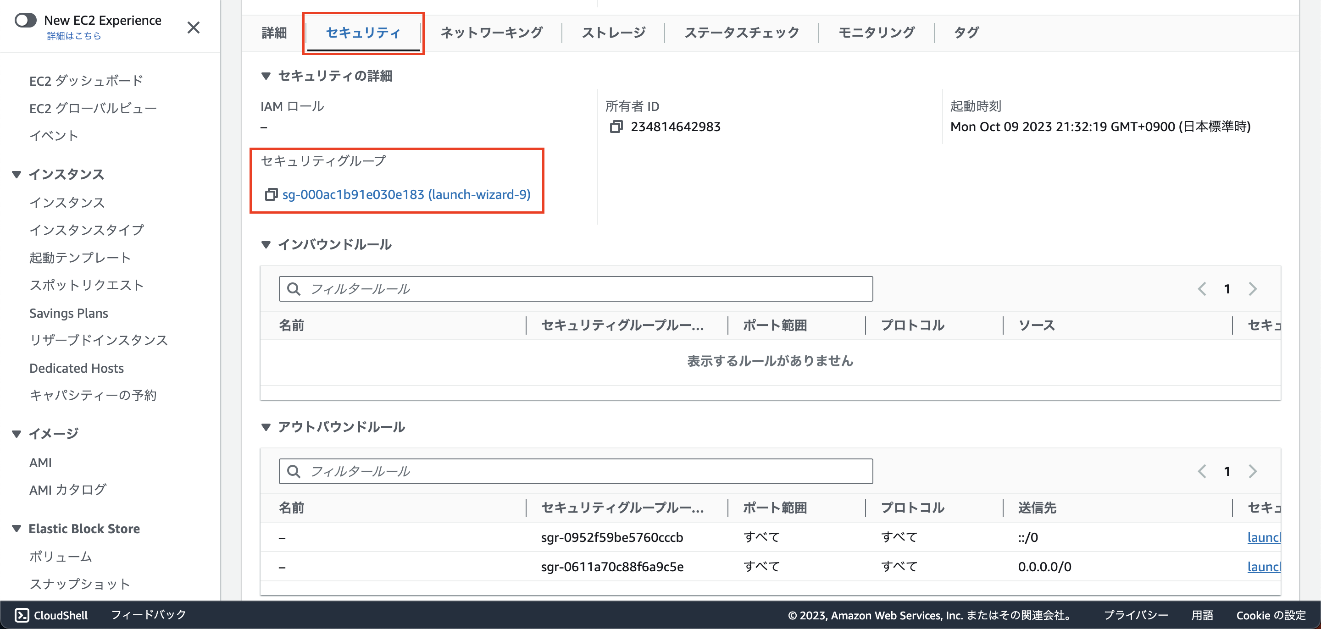Open the sg-000ac1b91e030e183 security group link

point(406,195)
